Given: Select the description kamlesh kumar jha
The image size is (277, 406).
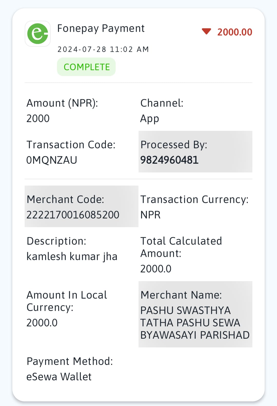Looking at the screenshot, I should (x=72, y=257).
